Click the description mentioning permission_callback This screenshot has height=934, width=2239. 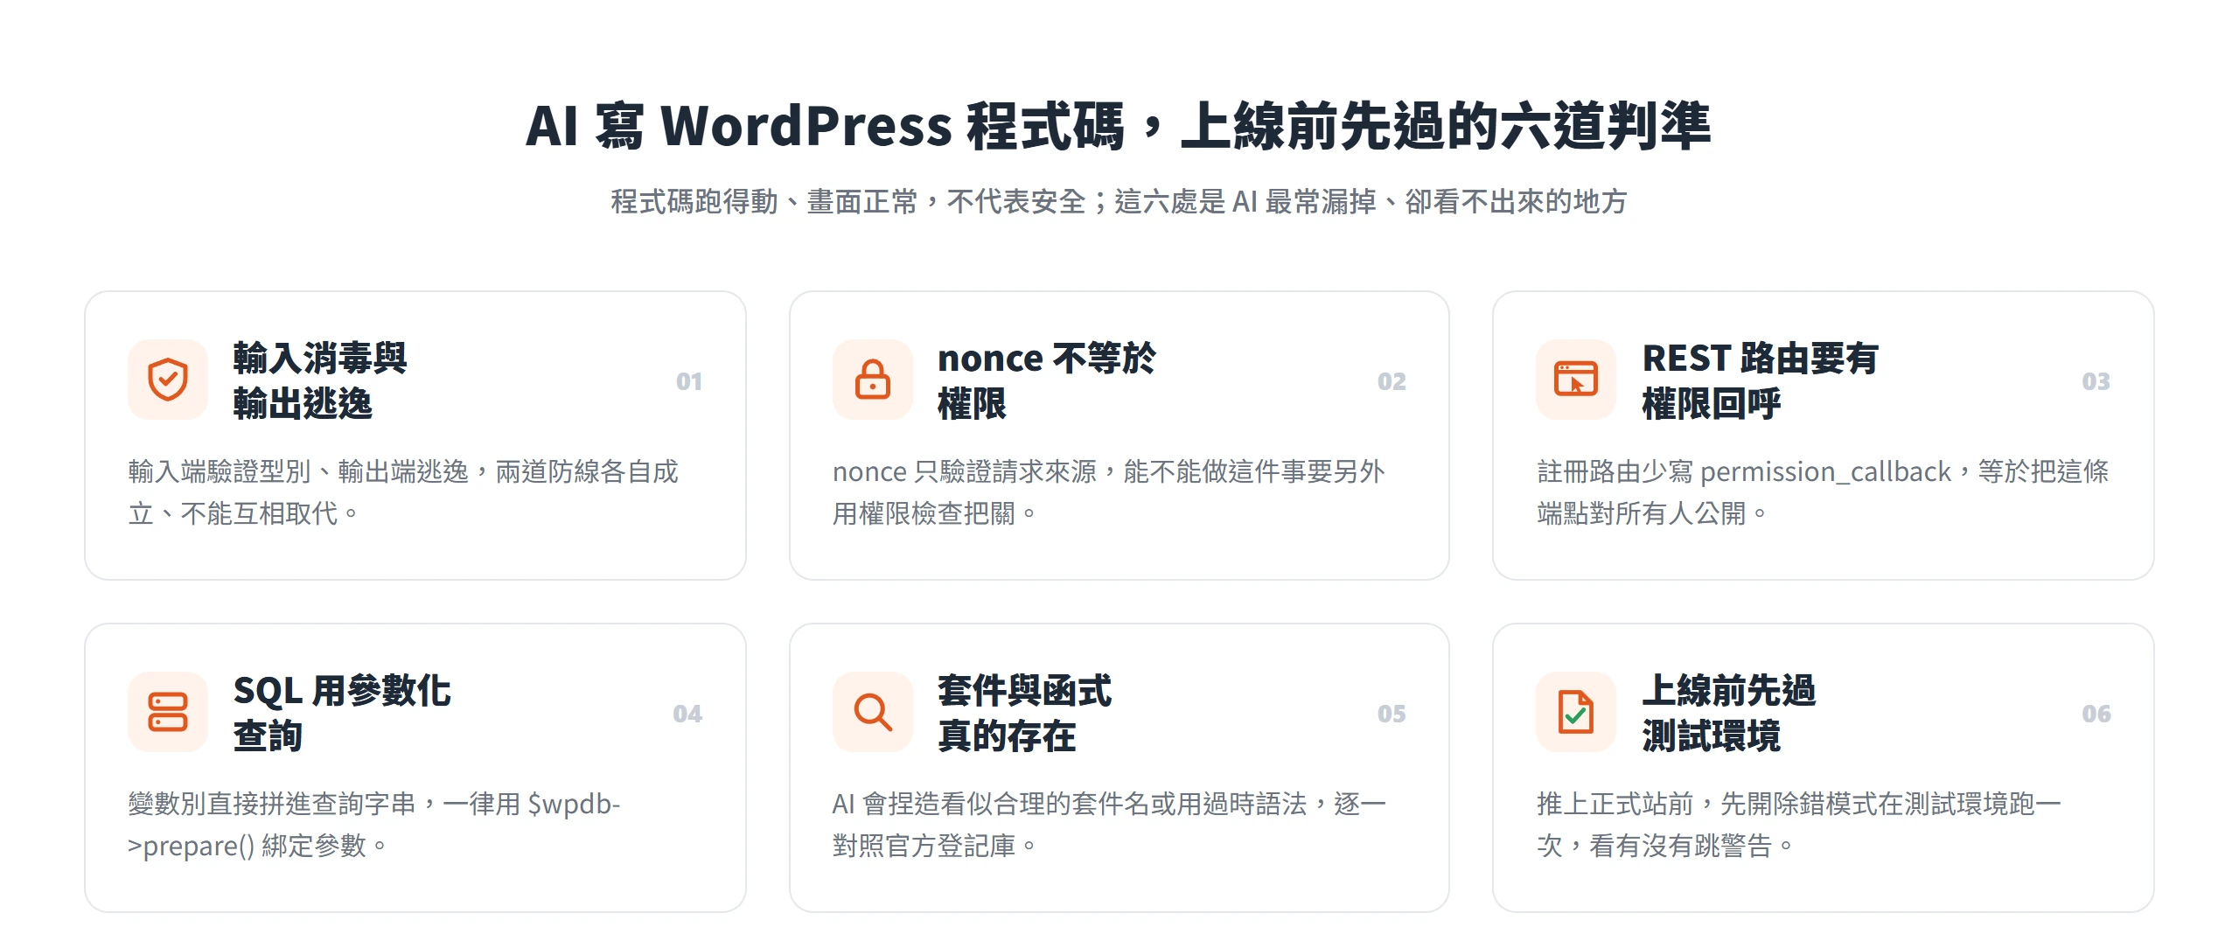point(1823,492)
